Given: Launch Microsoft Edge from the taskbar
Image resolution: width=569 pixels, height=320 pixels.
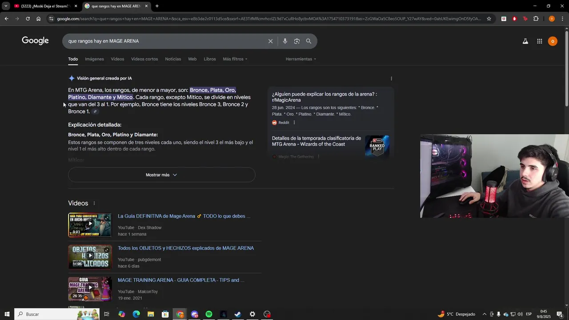Looking at the screenshot, I should (136, 314).
